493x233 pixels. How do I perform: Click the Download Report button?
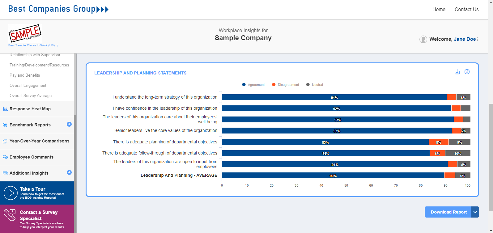point(448,212)
